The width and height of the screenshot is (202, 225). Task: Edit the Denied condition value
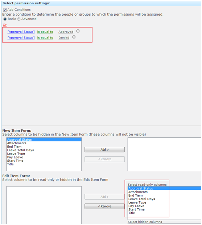tap(64, 38)
